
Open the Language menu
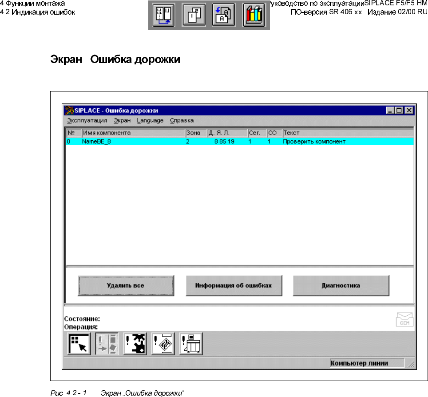150,120
